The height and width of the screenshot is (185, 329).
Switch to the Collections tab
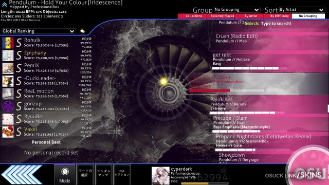point(192,16)
